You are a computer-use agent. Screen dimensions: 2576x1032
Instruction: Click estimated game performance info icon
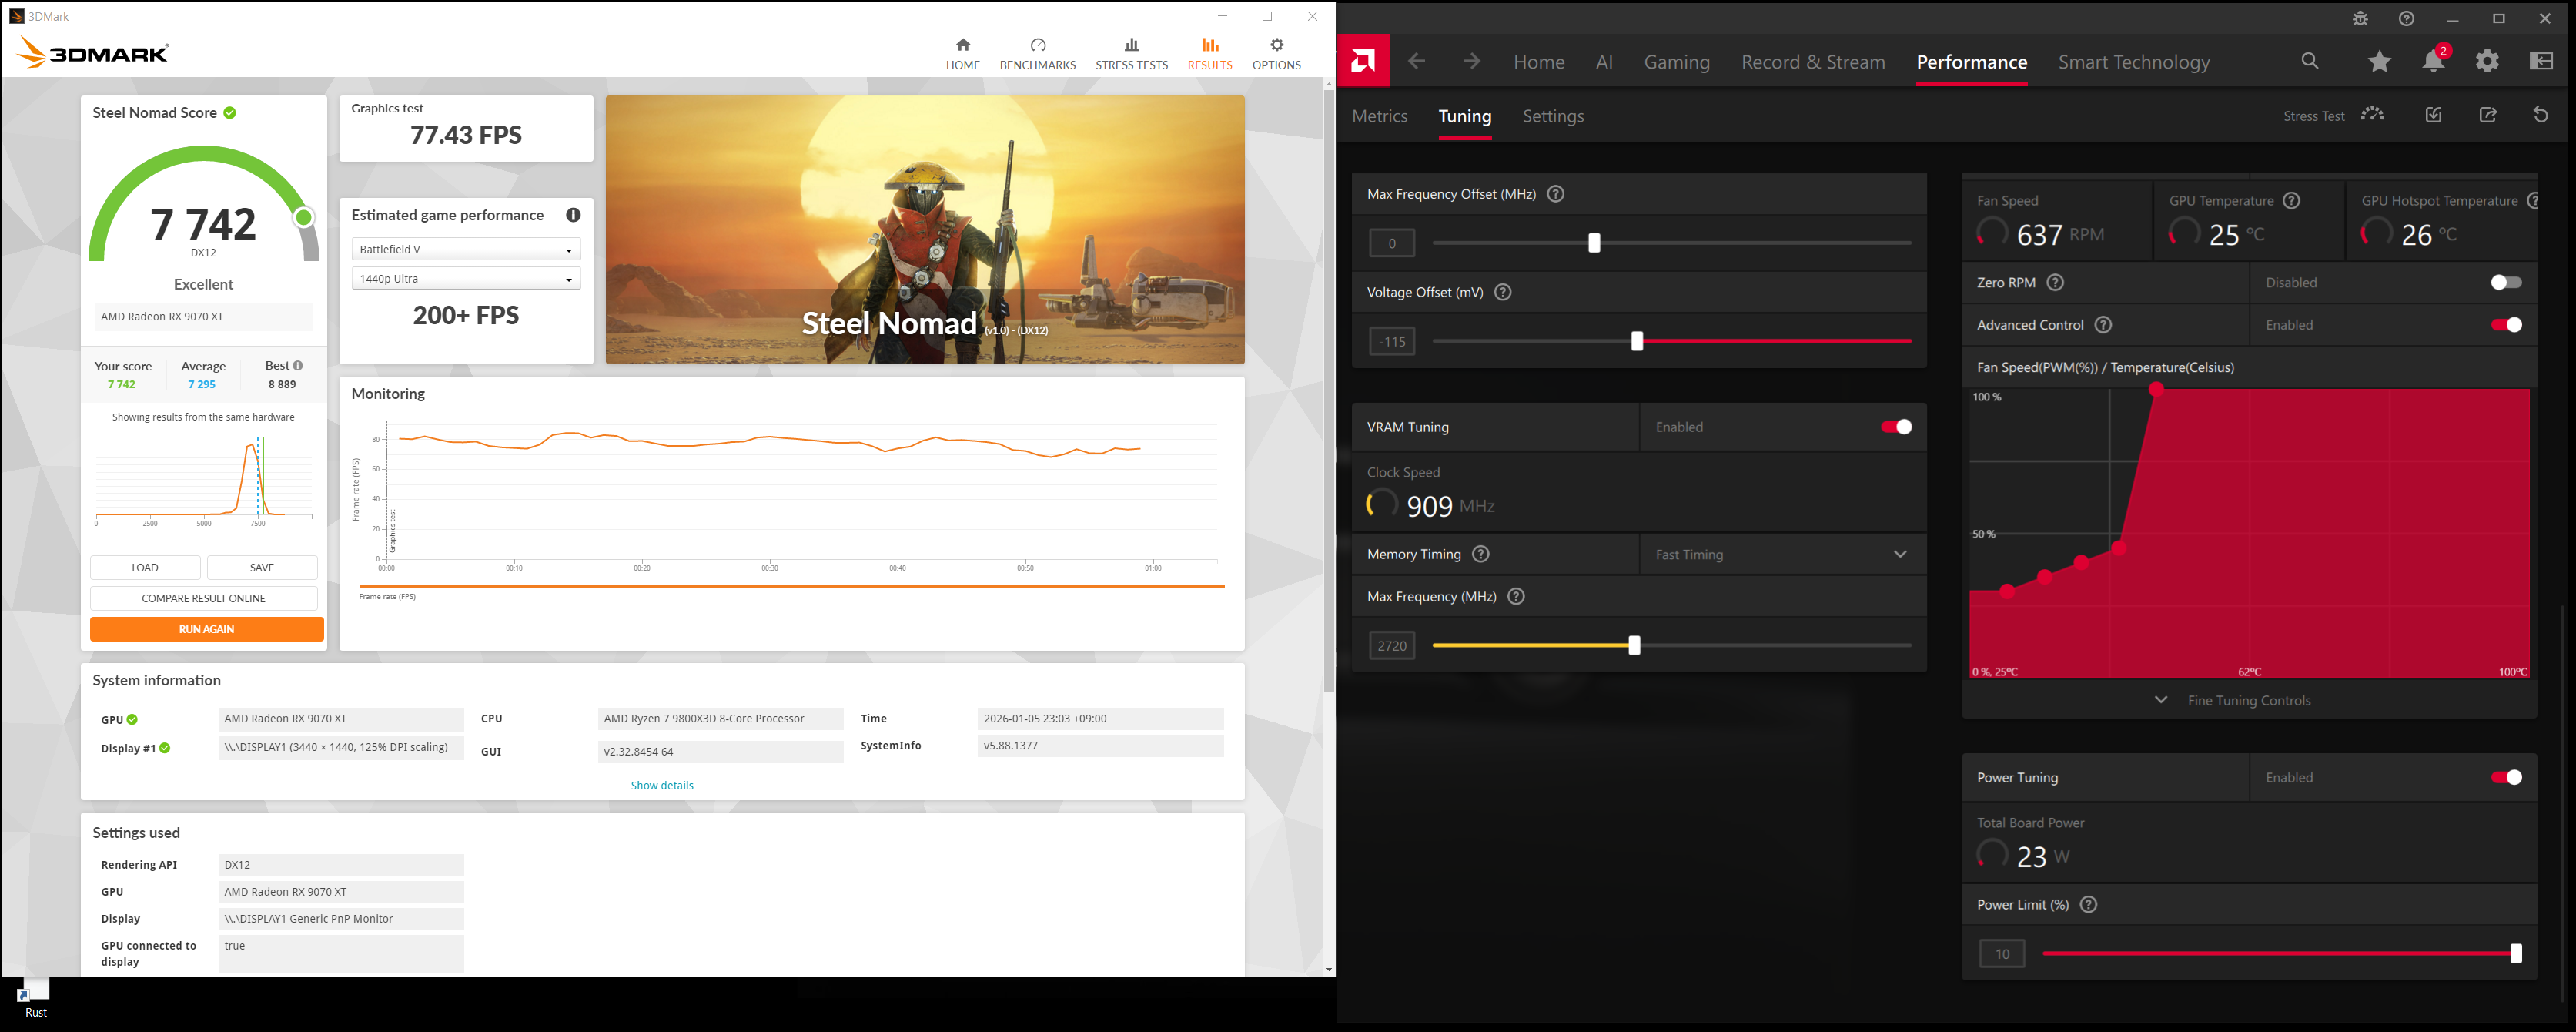[x=573, y=215]
